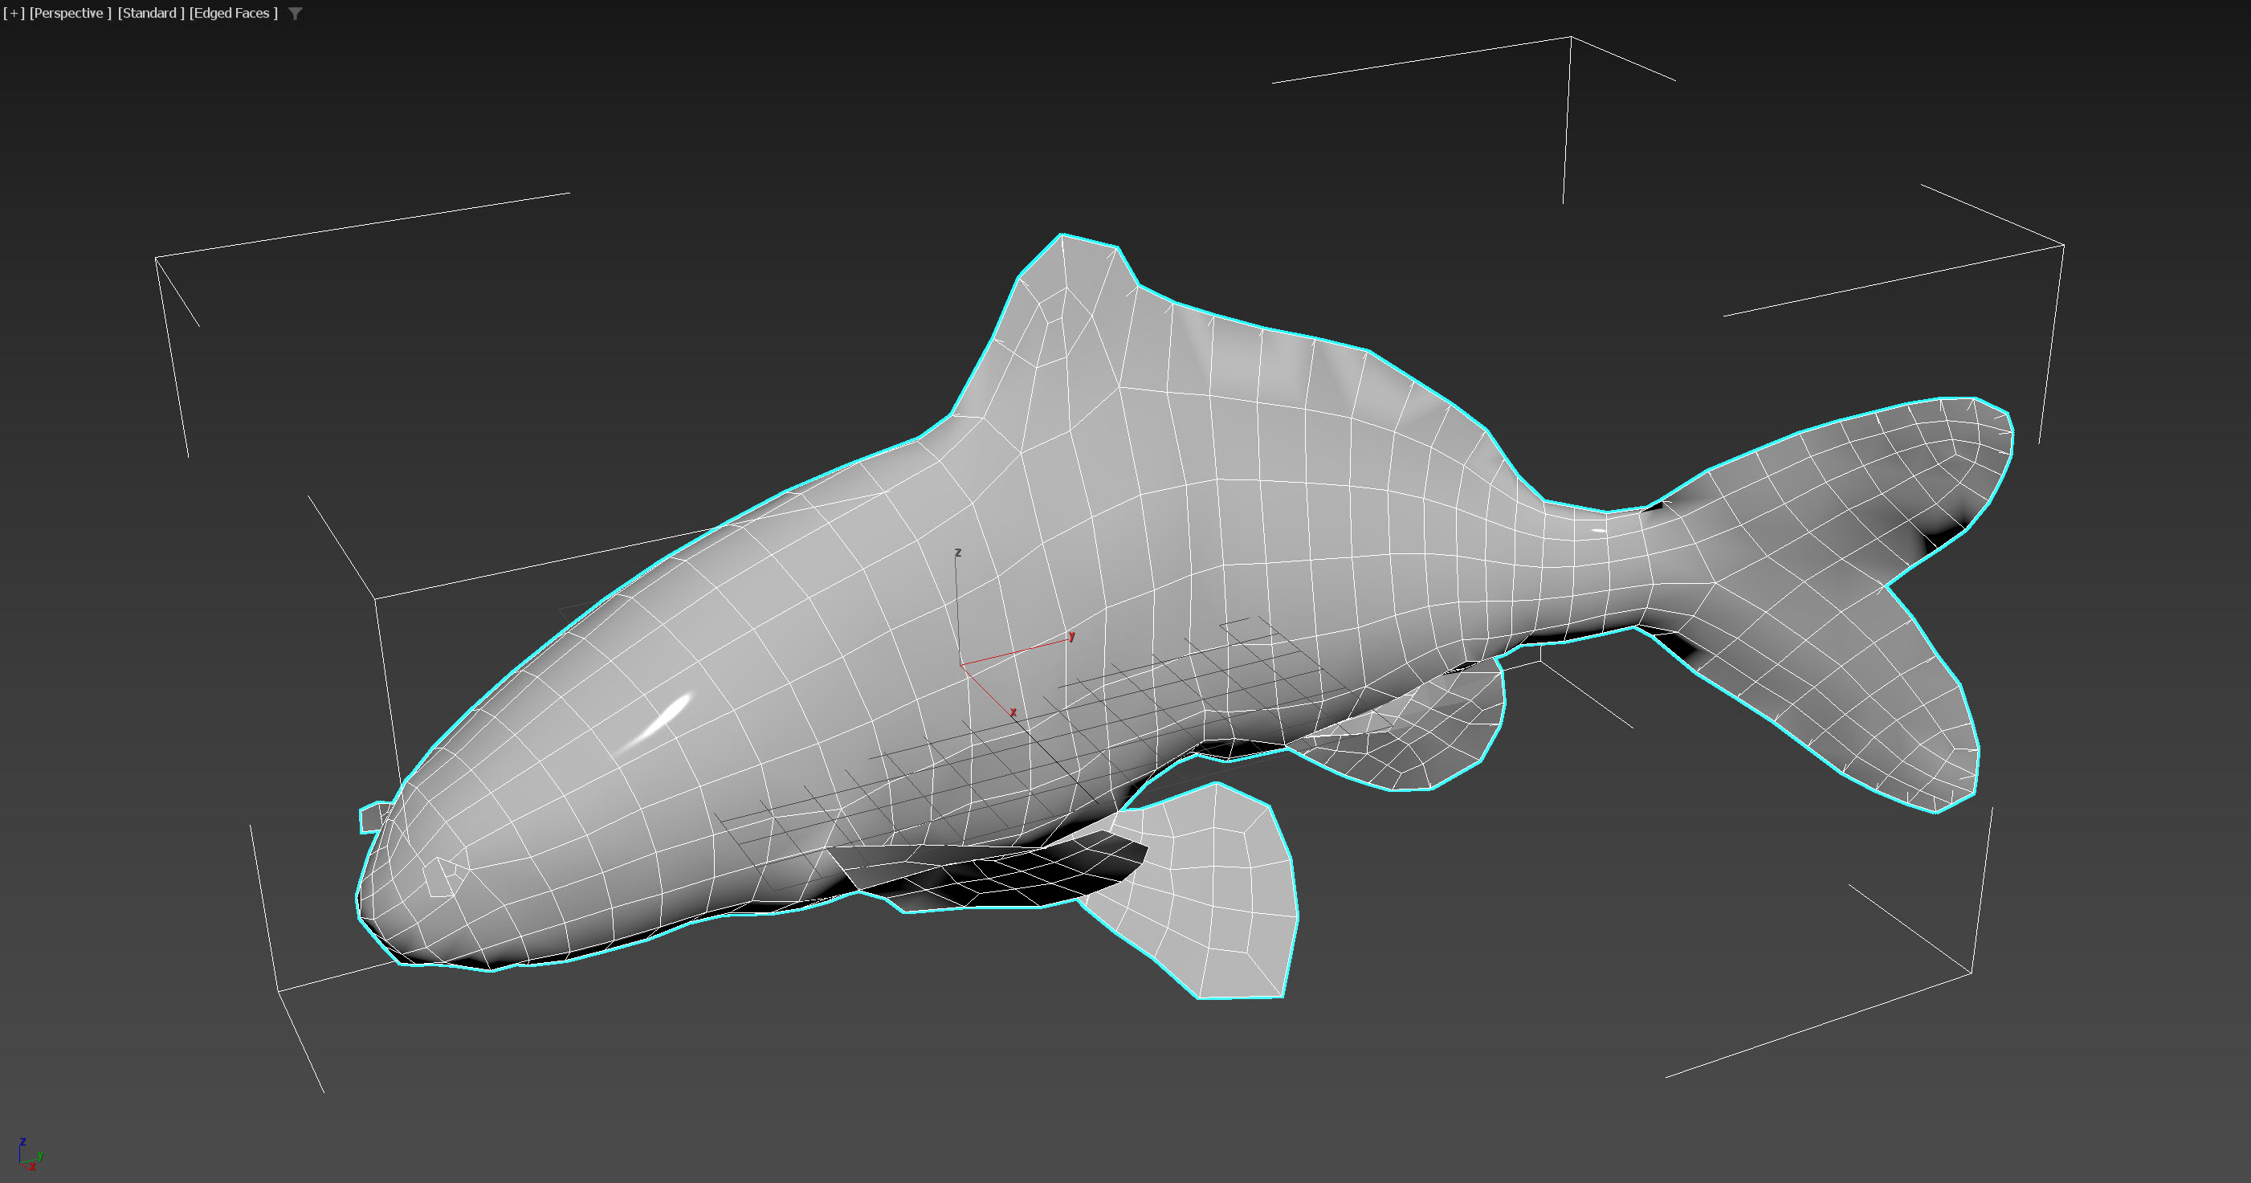
Task: Click the pivot gizmo origin point
Action: click(961, 665)
